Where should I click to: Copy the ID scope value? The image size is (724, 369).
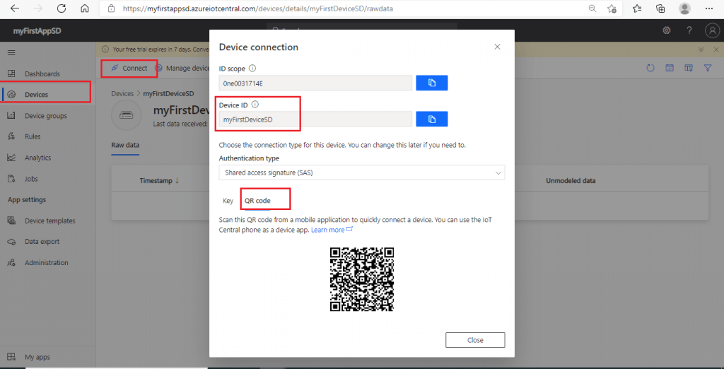click(432, 83)
